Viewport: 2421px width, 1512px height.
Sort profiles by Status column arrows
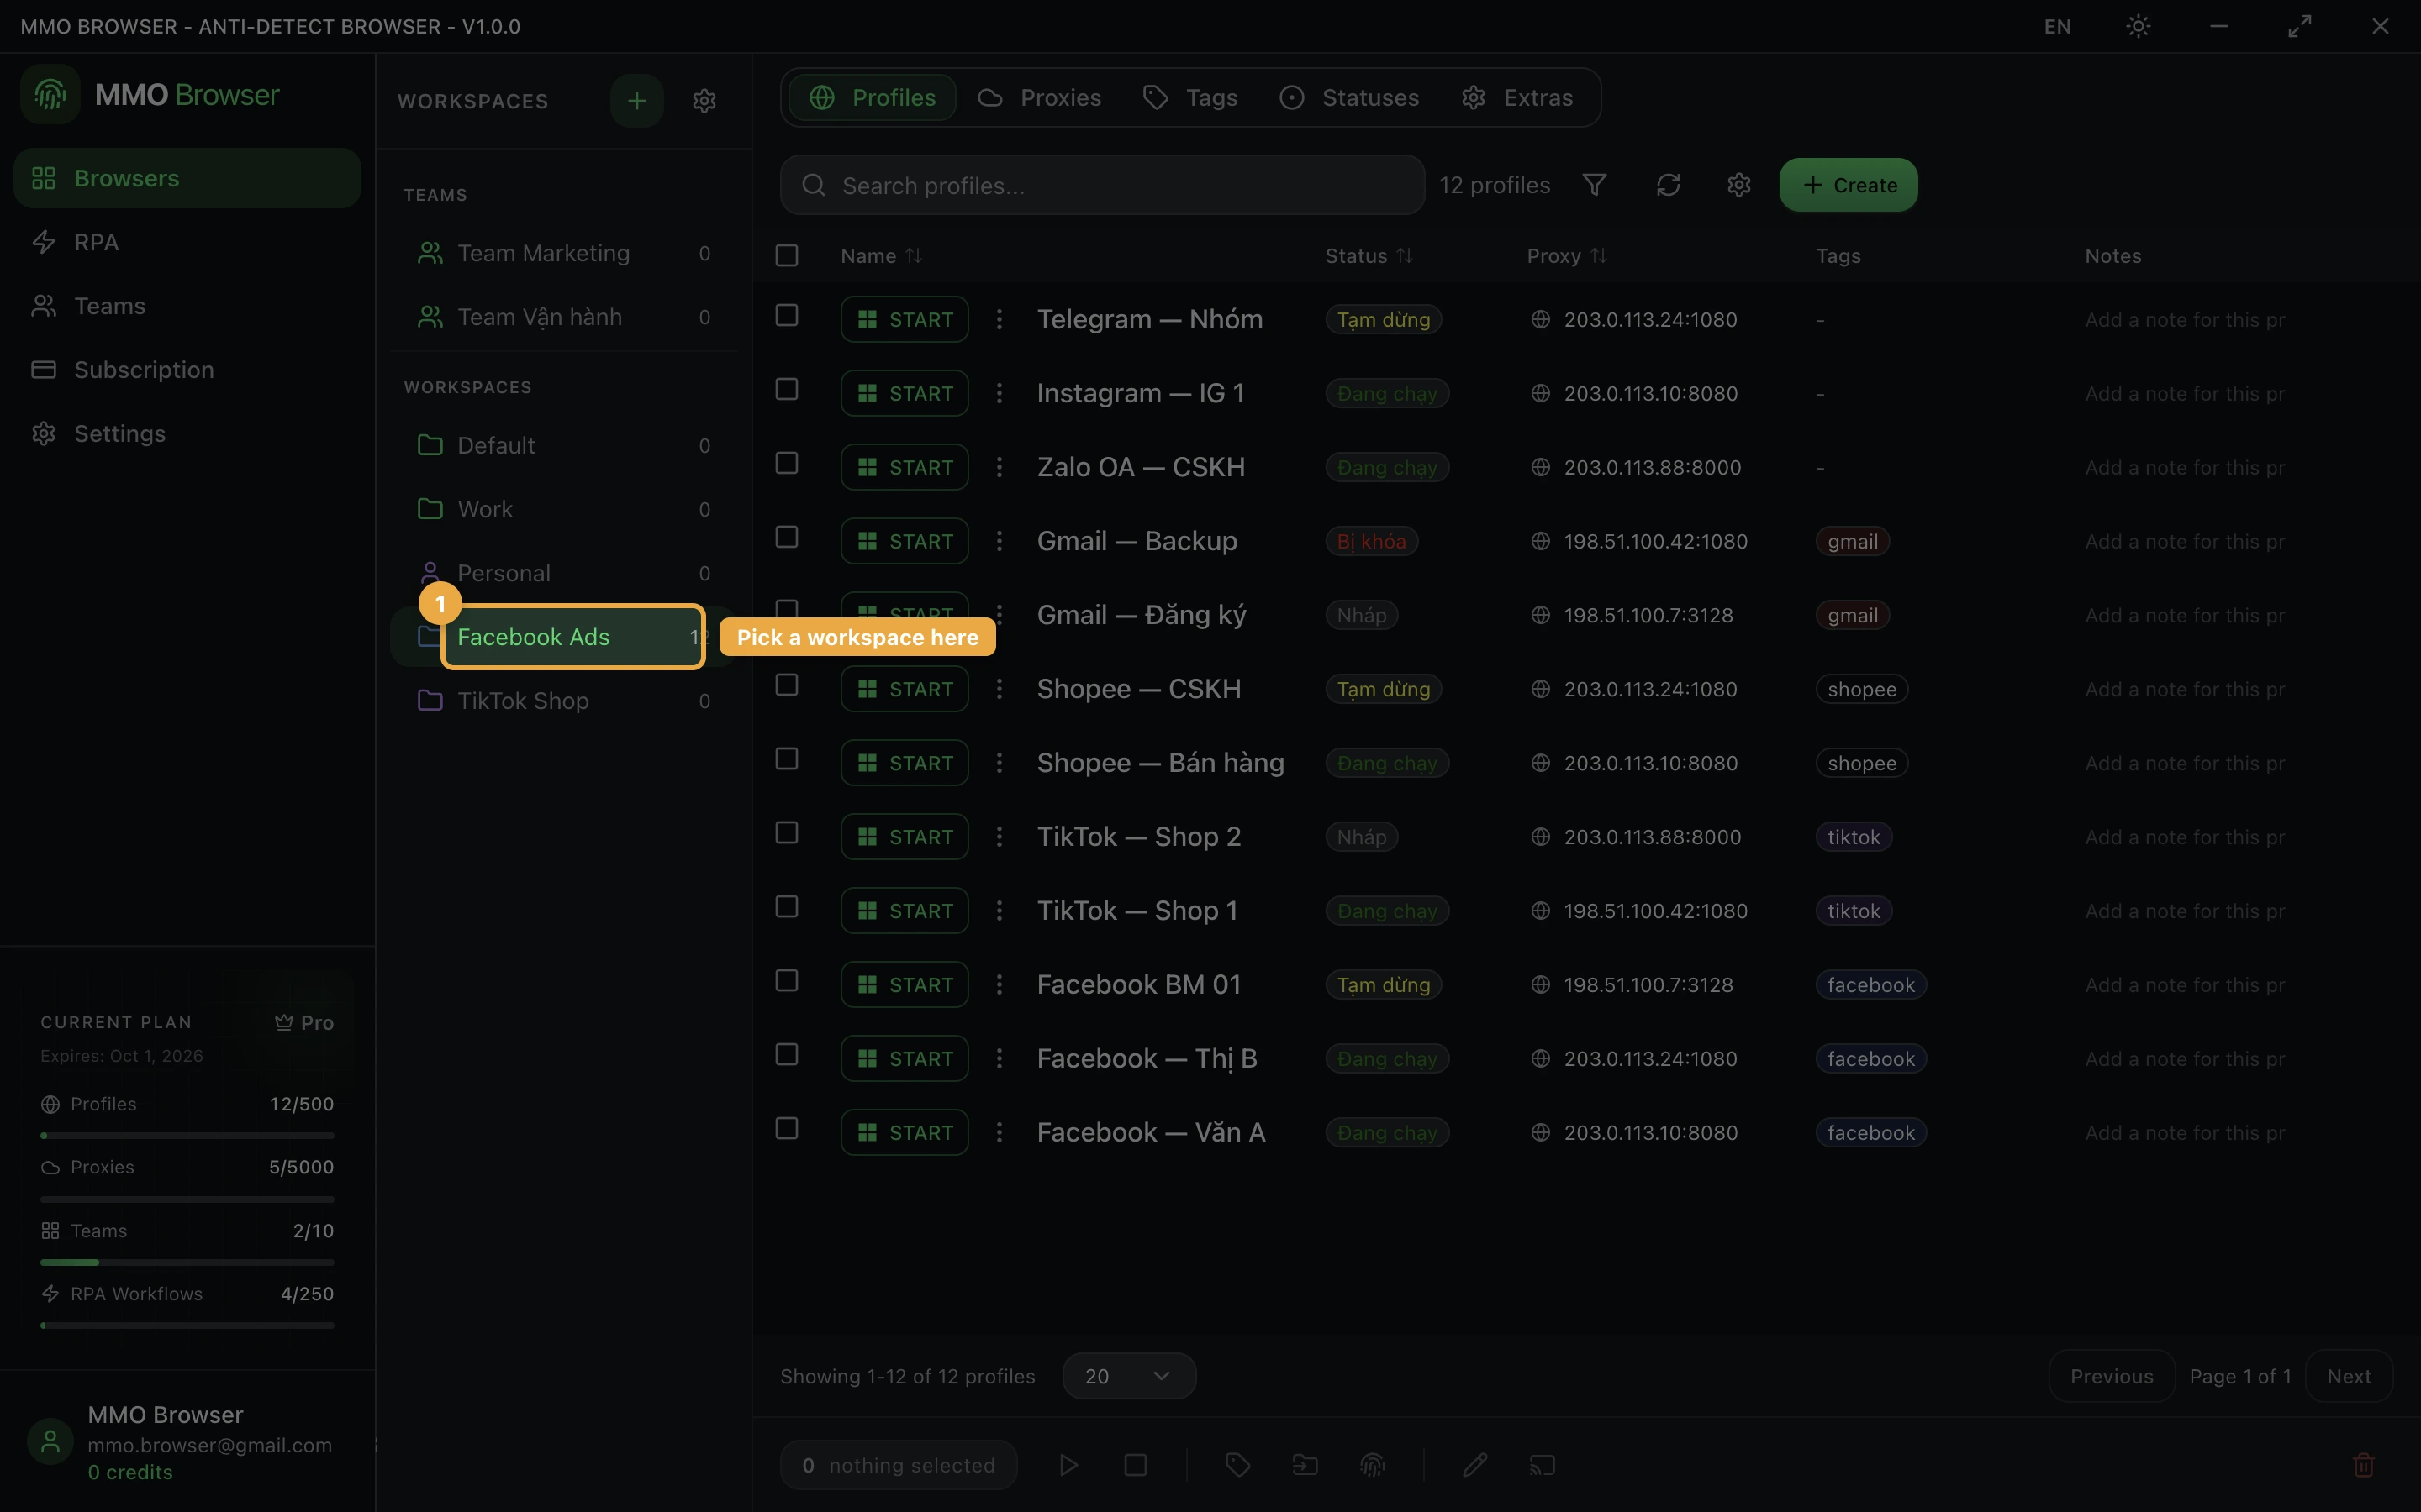tap(1405, 256)
